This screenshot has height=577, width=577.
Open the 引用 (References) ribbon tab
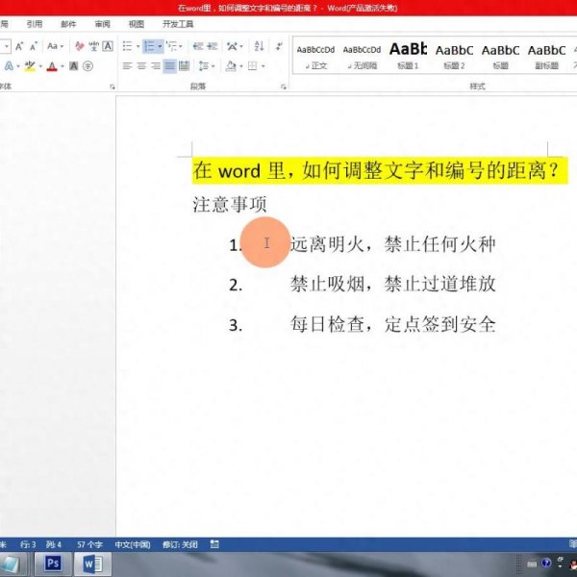tap(35, 24)
